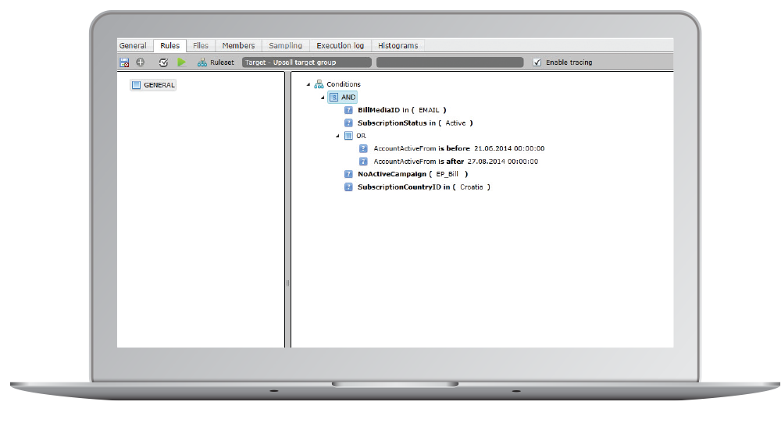Screen dimensions: 781x430
Task: Click the GENERAL item's square icon
Action: pyautogui.click(x=136, y=85)
